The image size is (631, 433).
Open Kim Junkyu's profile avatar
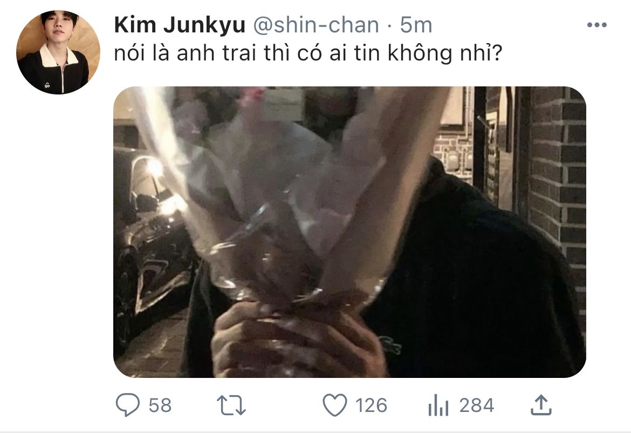58,52
